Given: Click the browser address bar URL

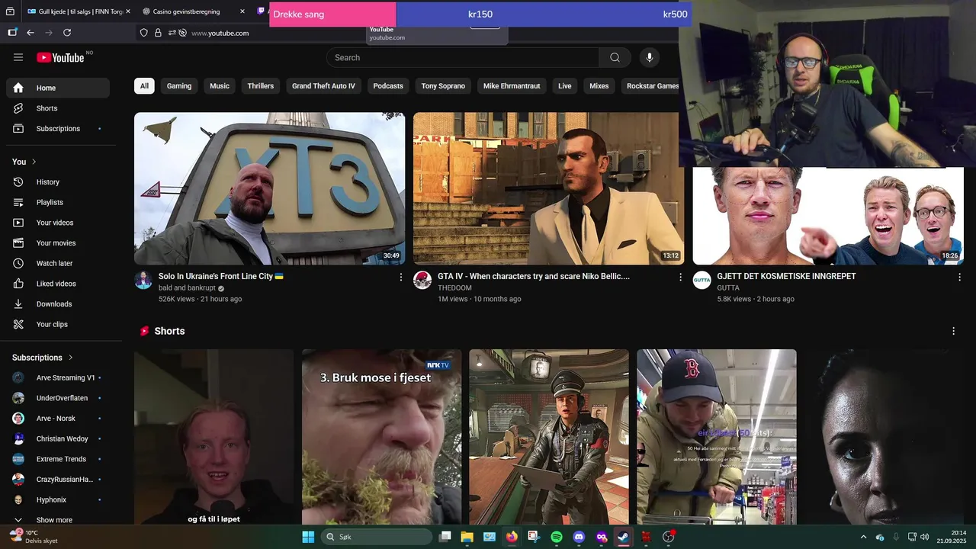Looking at the screenshot, I should [220, 33].
